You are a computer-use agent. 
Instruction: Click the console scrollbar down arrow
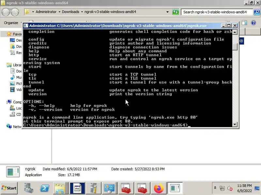pyautogui.click(x=235, y=124)
